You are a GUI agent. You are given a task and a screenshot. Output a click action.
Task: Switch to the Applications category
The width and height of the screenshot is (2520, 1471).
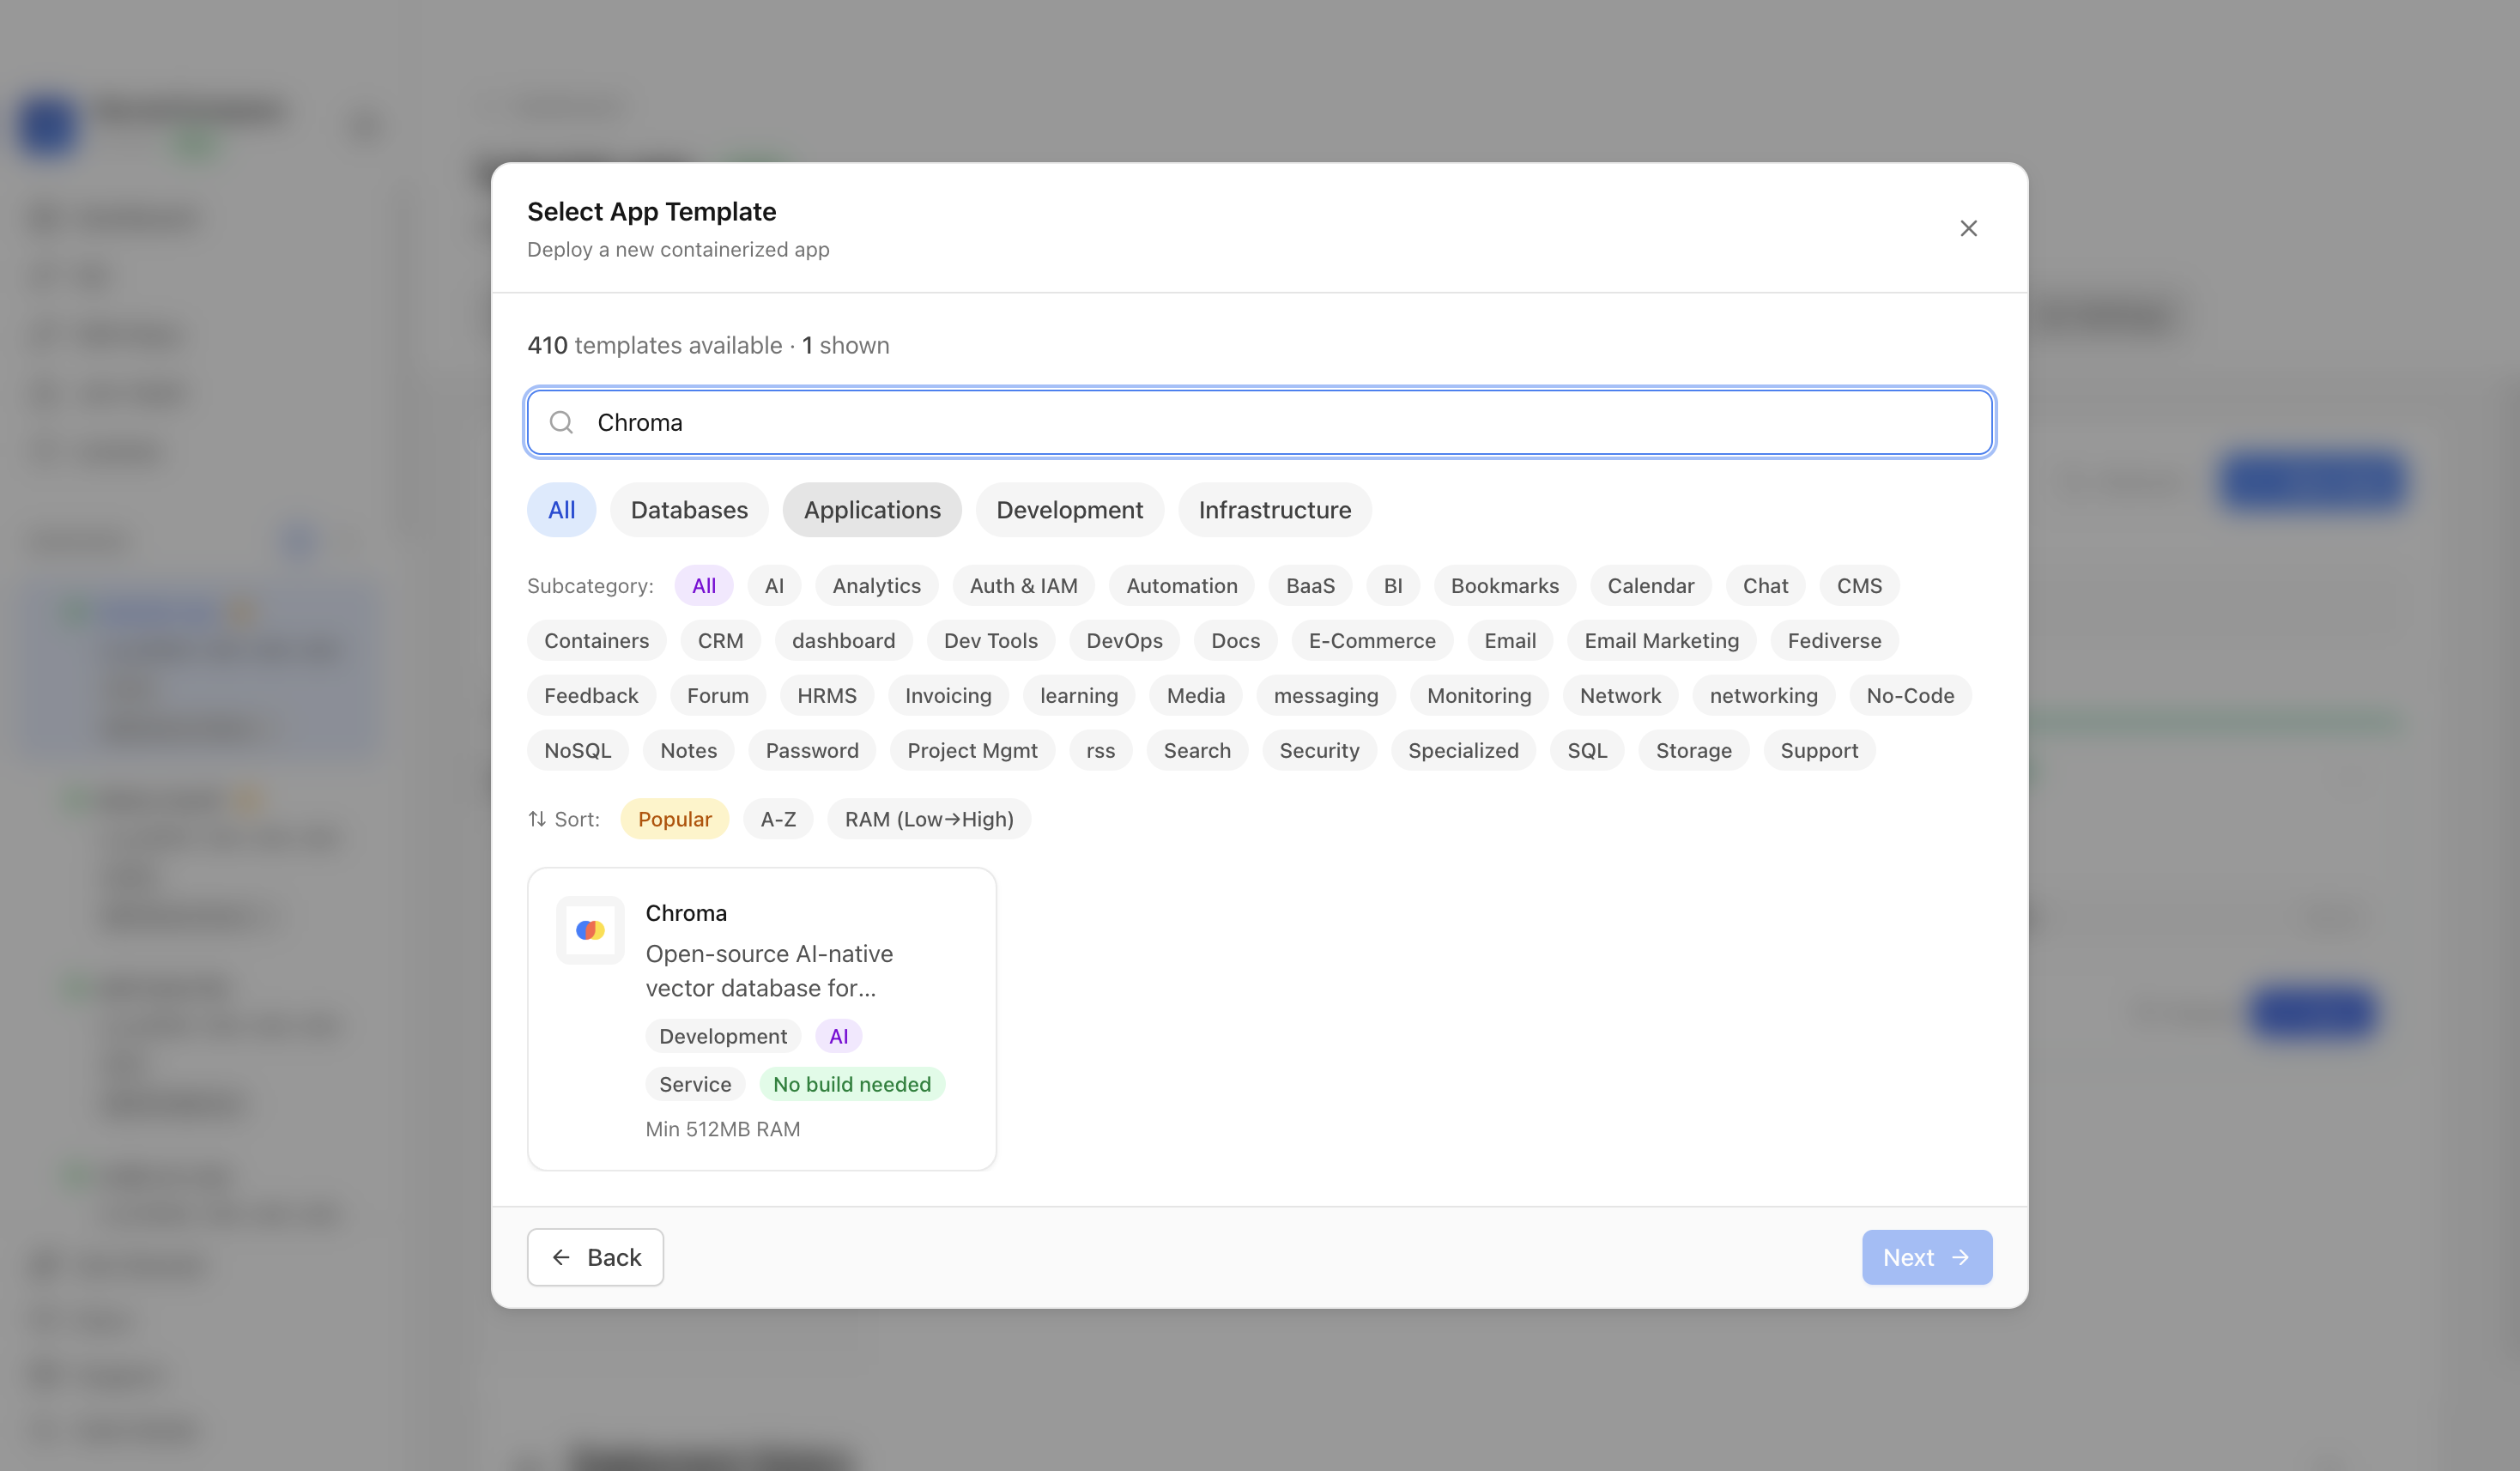coord(872,510)
